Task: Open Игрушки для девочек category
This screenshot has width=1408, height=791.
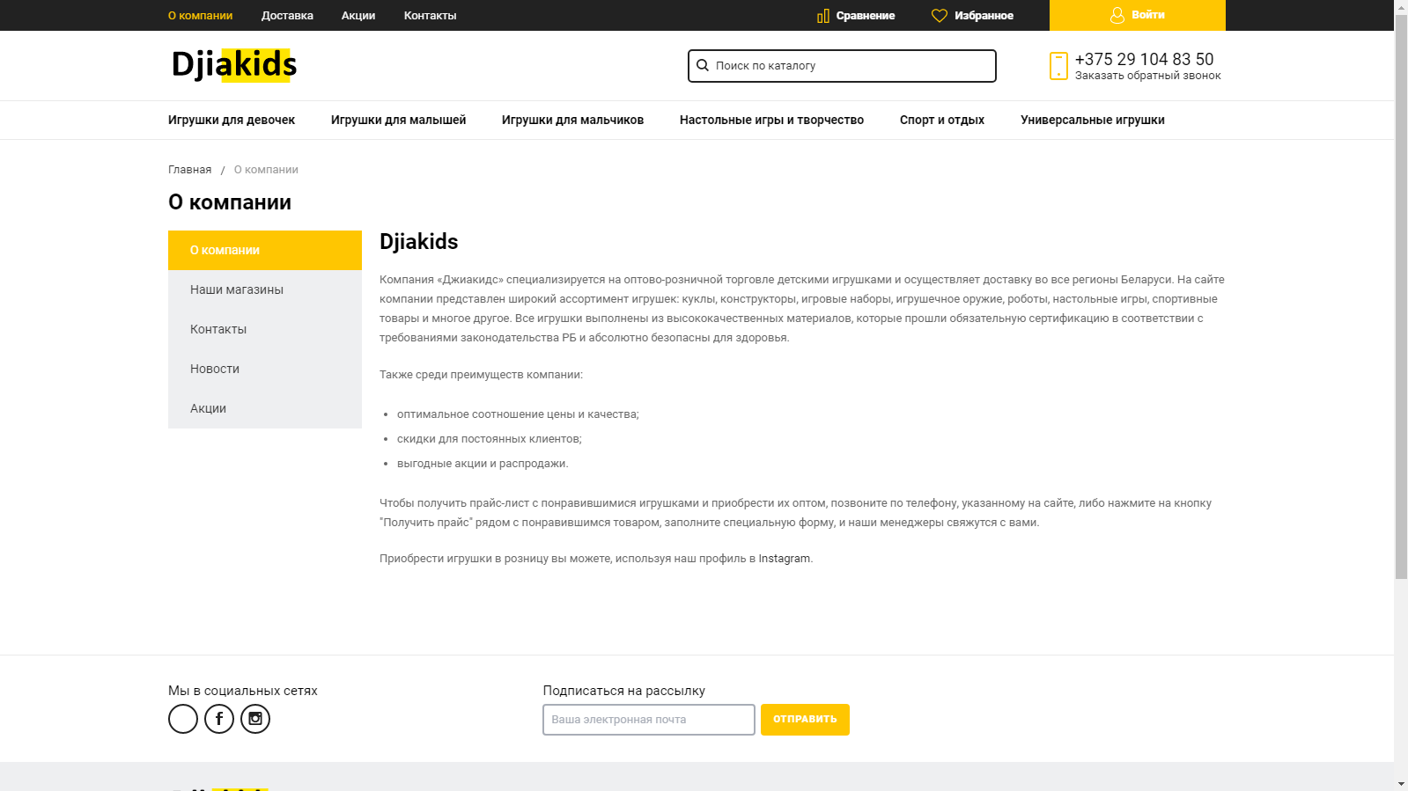Action: pos(232,121)
